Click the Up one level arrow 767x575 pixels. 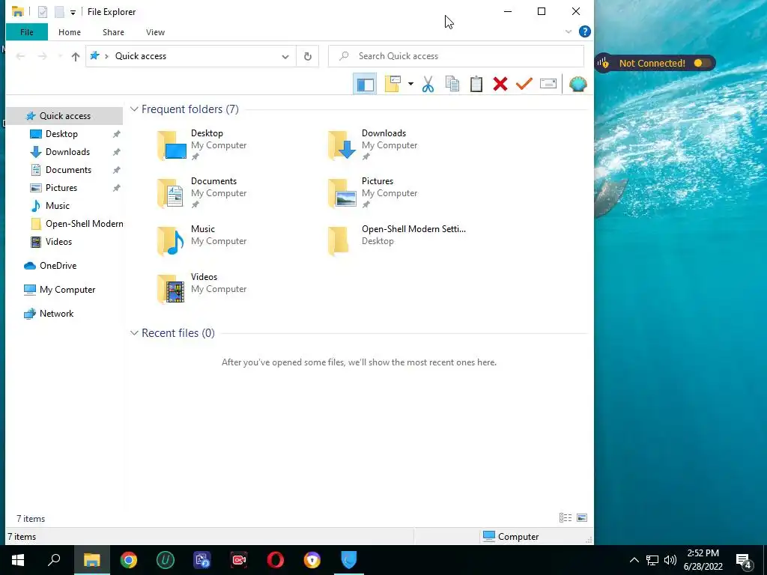tap(76, 56)
